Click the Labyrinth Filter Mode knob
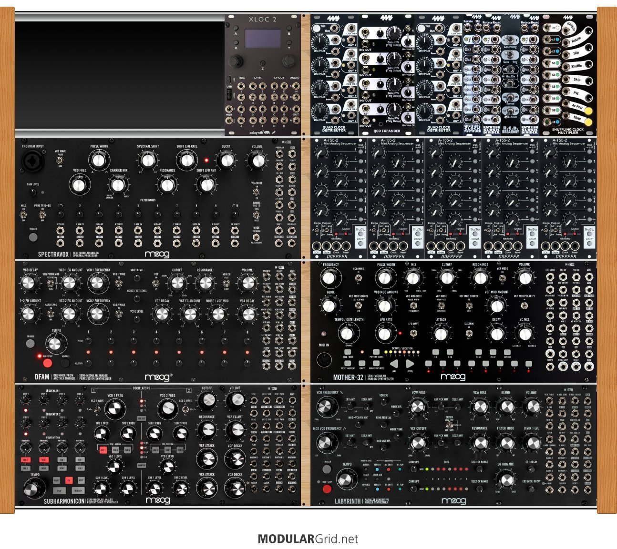The width and height of the screenshot is (617, 549). tap(505, 443)
